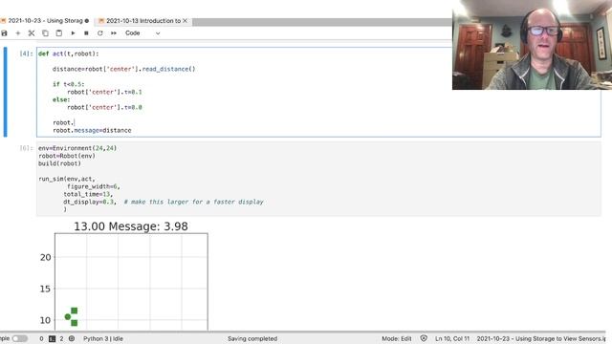This screenshot has width=612, height=344.
Task: Click the green robot in the output plot
Action: point(72,316)
